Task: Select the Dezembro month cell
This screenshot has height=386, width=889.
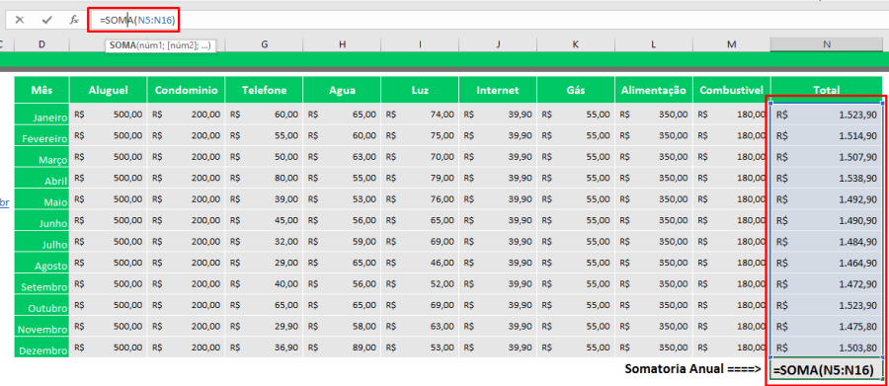Action: click(x=41, y=347)
